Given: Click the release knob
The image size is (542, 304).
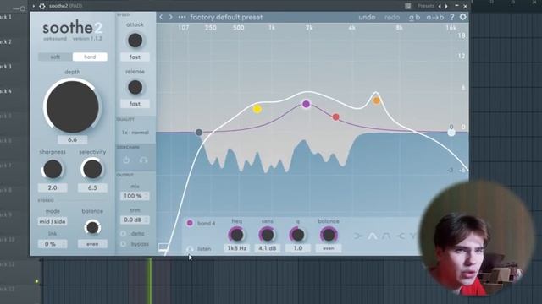Looking at the screenshot, I should point(135,87).
